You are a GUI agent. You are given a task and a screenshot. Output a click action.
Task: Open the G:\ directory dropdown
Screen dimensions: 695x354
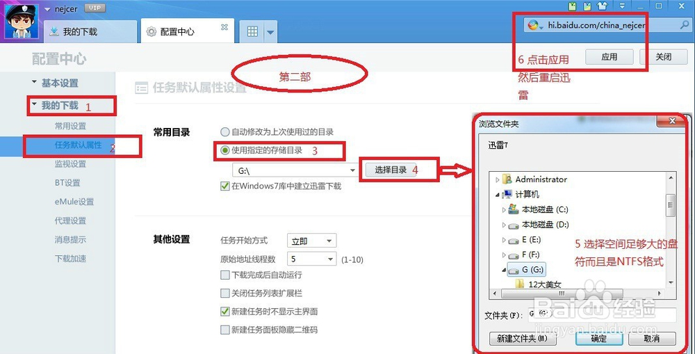(352, 170)
